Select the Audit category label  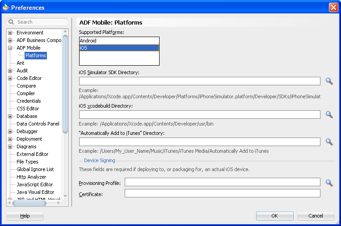click(22, 71)
